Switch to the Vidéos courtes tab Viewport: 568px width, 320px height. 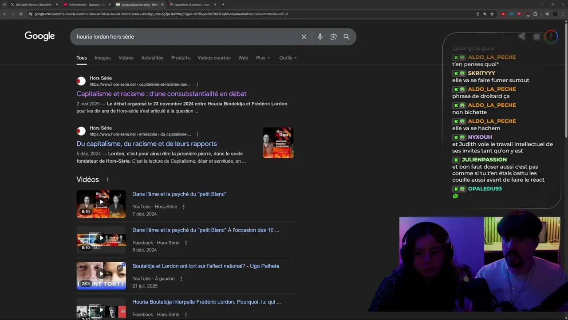214,58
